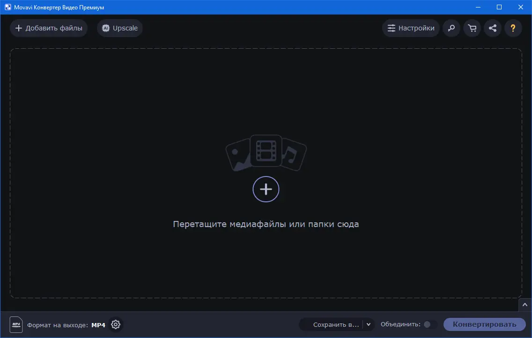The width and height of the screenshot is (532, 338).
Task: Open the MP4 output format selector
Action: (x=98, y=324)
